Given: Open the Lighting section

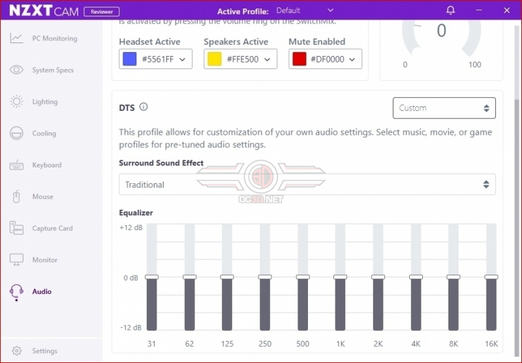Looking at the screenshot, I should coord(44,102).
